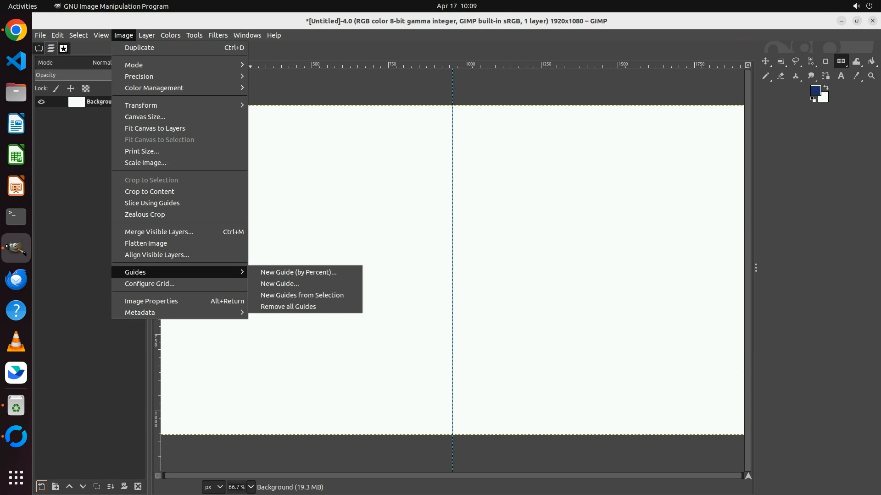Screen dimensions: 881x495
Task: Pick the Free Select lasso tool
Action: click(x=796, y=61)
